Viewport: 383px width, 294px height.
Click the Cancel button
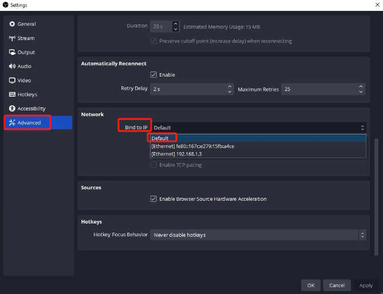(337, 285)
